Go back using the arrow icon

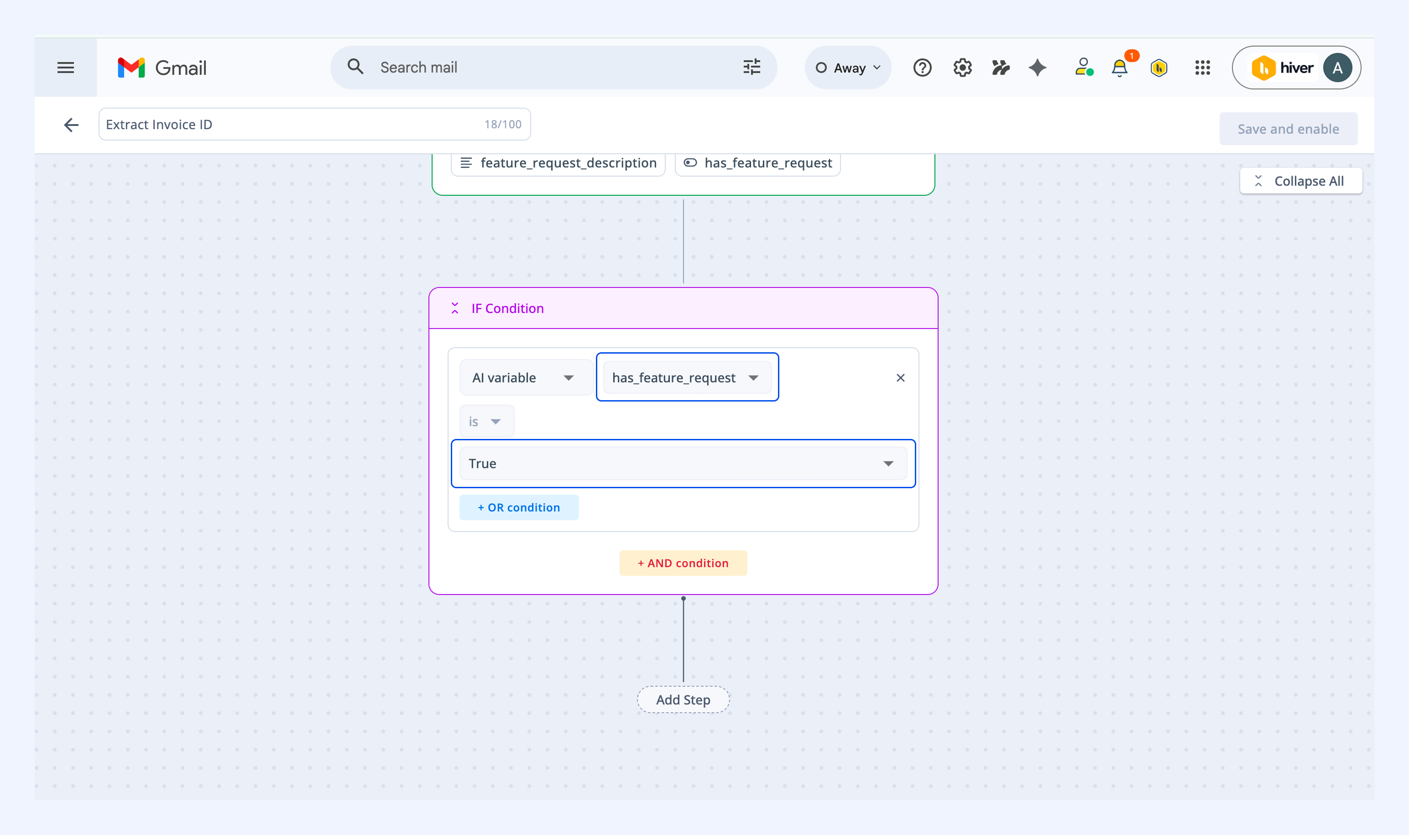71,125
